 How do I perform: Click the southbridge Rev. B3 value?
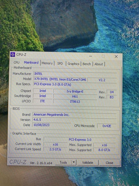point(111,97)
